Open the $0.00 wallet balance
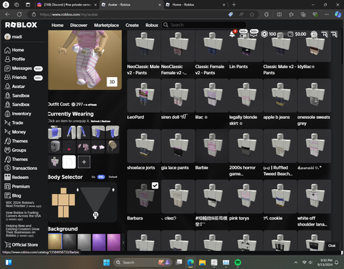The height and width of the screenshot is (269, 344). click(297, 34)
